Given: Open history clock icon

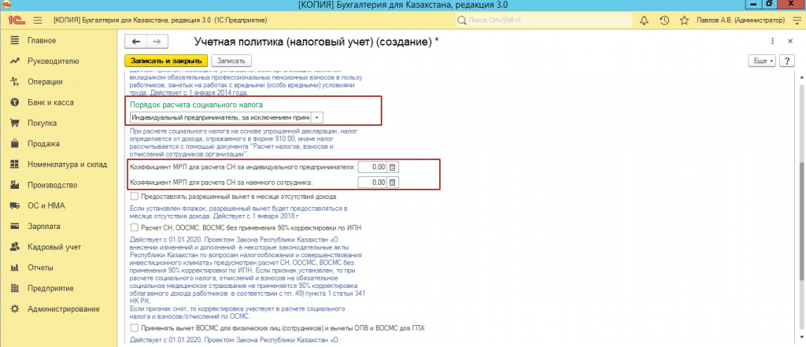Looking at the screenshot, I should (664, 20).
